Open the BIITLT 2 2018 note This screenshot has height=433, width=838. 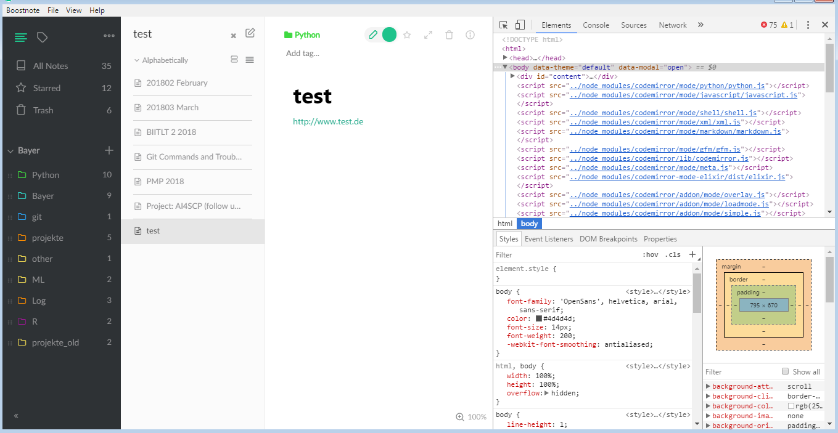[x=193, y=132]
